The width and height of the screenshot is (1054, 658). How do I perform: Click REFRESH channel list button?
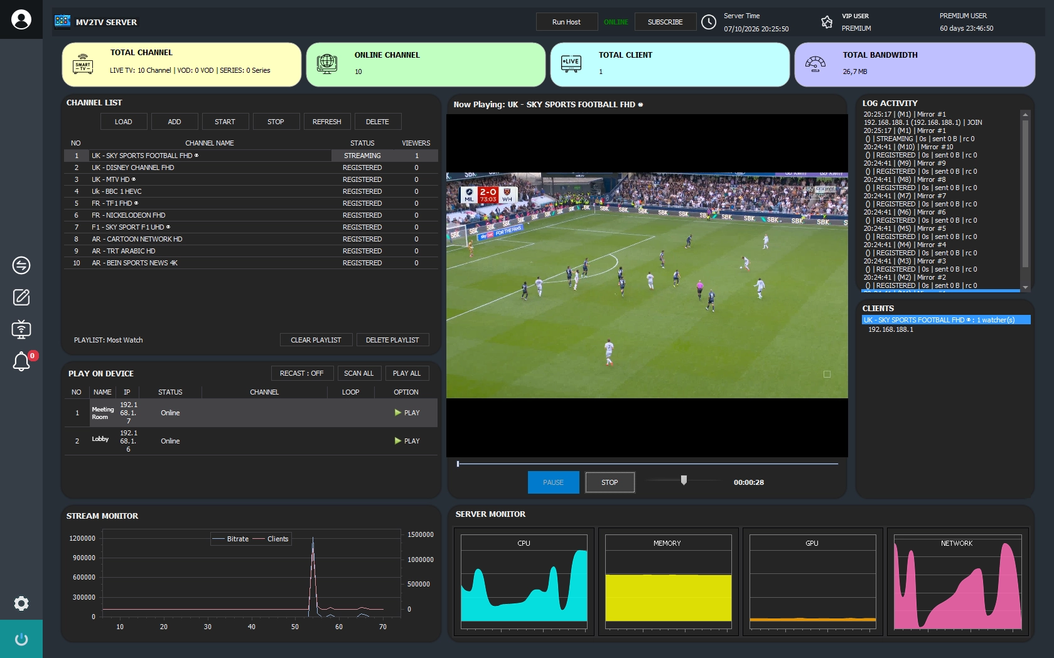click(327, 122)
